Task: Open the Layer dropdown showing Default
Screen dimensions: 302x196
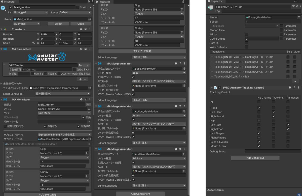Action: 75,12
